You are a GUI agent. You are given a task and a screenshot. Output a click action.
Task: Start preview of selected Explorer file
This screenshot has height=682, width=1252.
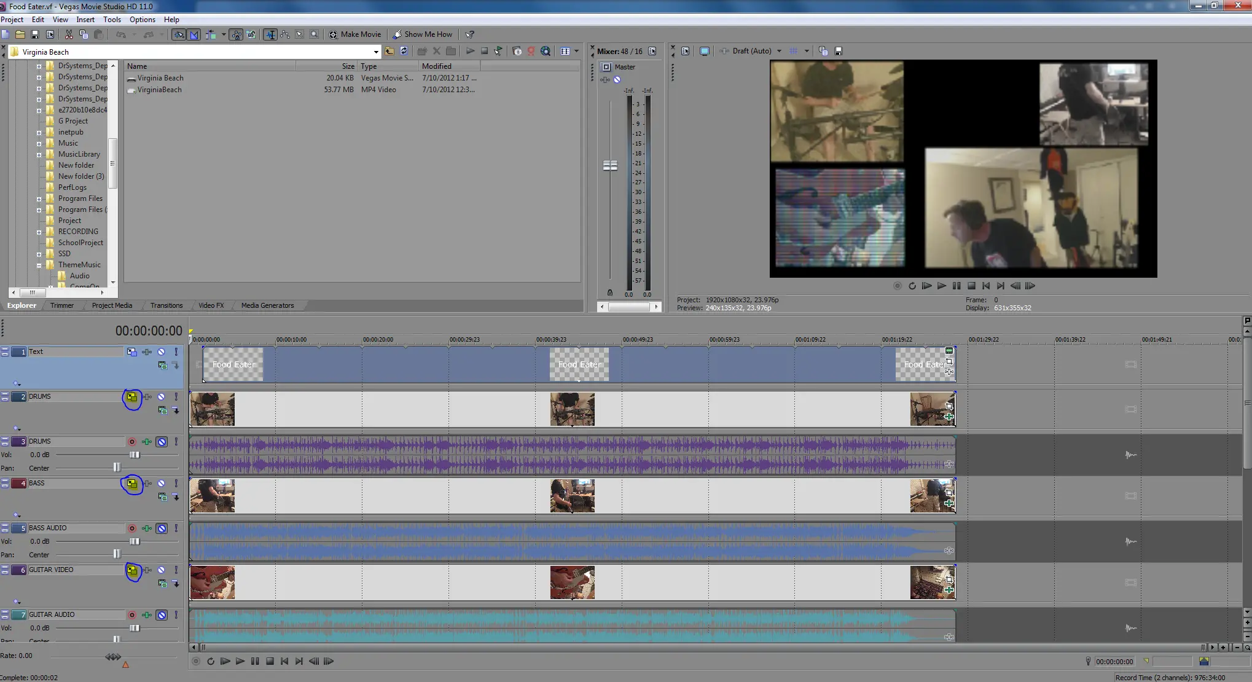pyautogui.click(x=470, y=51)
